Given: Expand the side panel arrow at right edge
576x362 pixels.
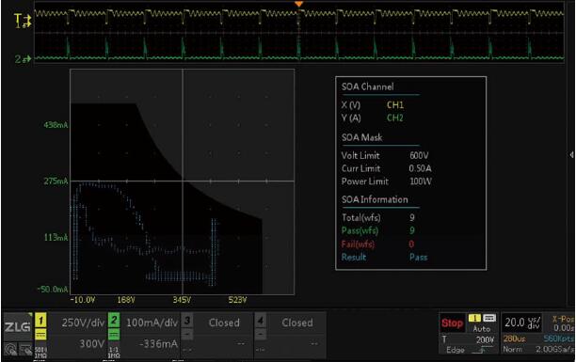Looking at the screenshot, I should click(571, 155).
